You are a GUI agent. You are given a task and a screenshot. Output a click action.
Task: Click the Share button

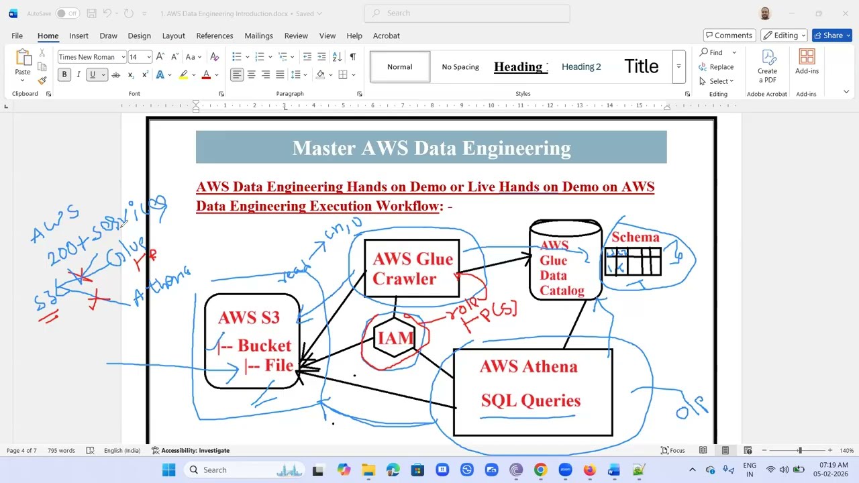[x=831, y=36]
